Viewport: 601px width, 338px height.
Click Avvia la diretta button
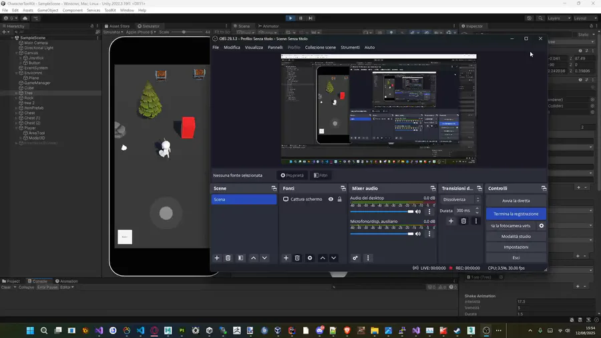516,201
